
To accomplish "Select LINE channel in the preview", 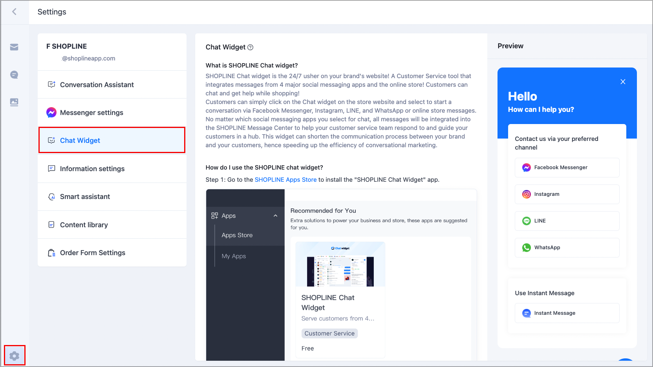I will [567, 221].
